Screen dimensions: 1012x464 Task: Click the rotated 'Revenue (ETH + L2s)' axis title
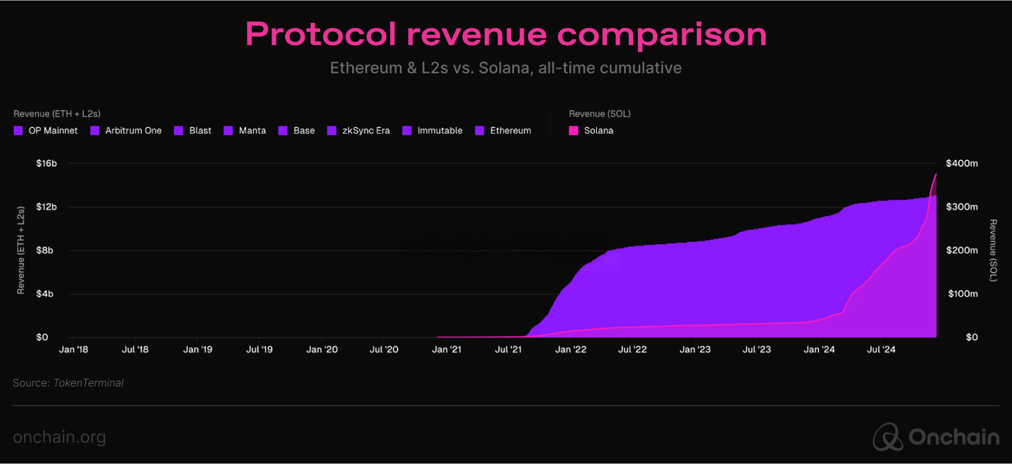pyautogui.click(x=21, y=250)
